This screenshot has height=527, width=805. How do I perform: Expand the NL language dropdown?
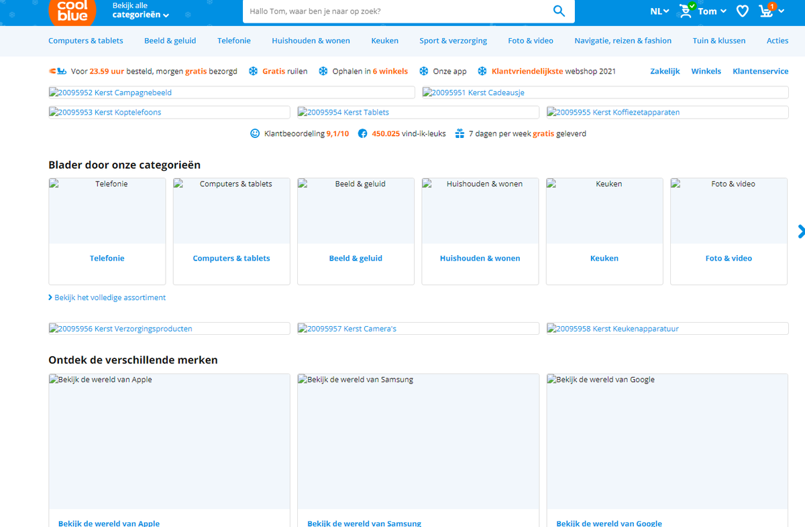click(x=659, y=11)
